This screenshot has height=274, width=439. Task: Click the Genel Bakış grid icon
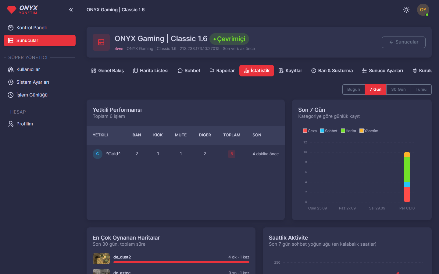click(x=94, y=71)
